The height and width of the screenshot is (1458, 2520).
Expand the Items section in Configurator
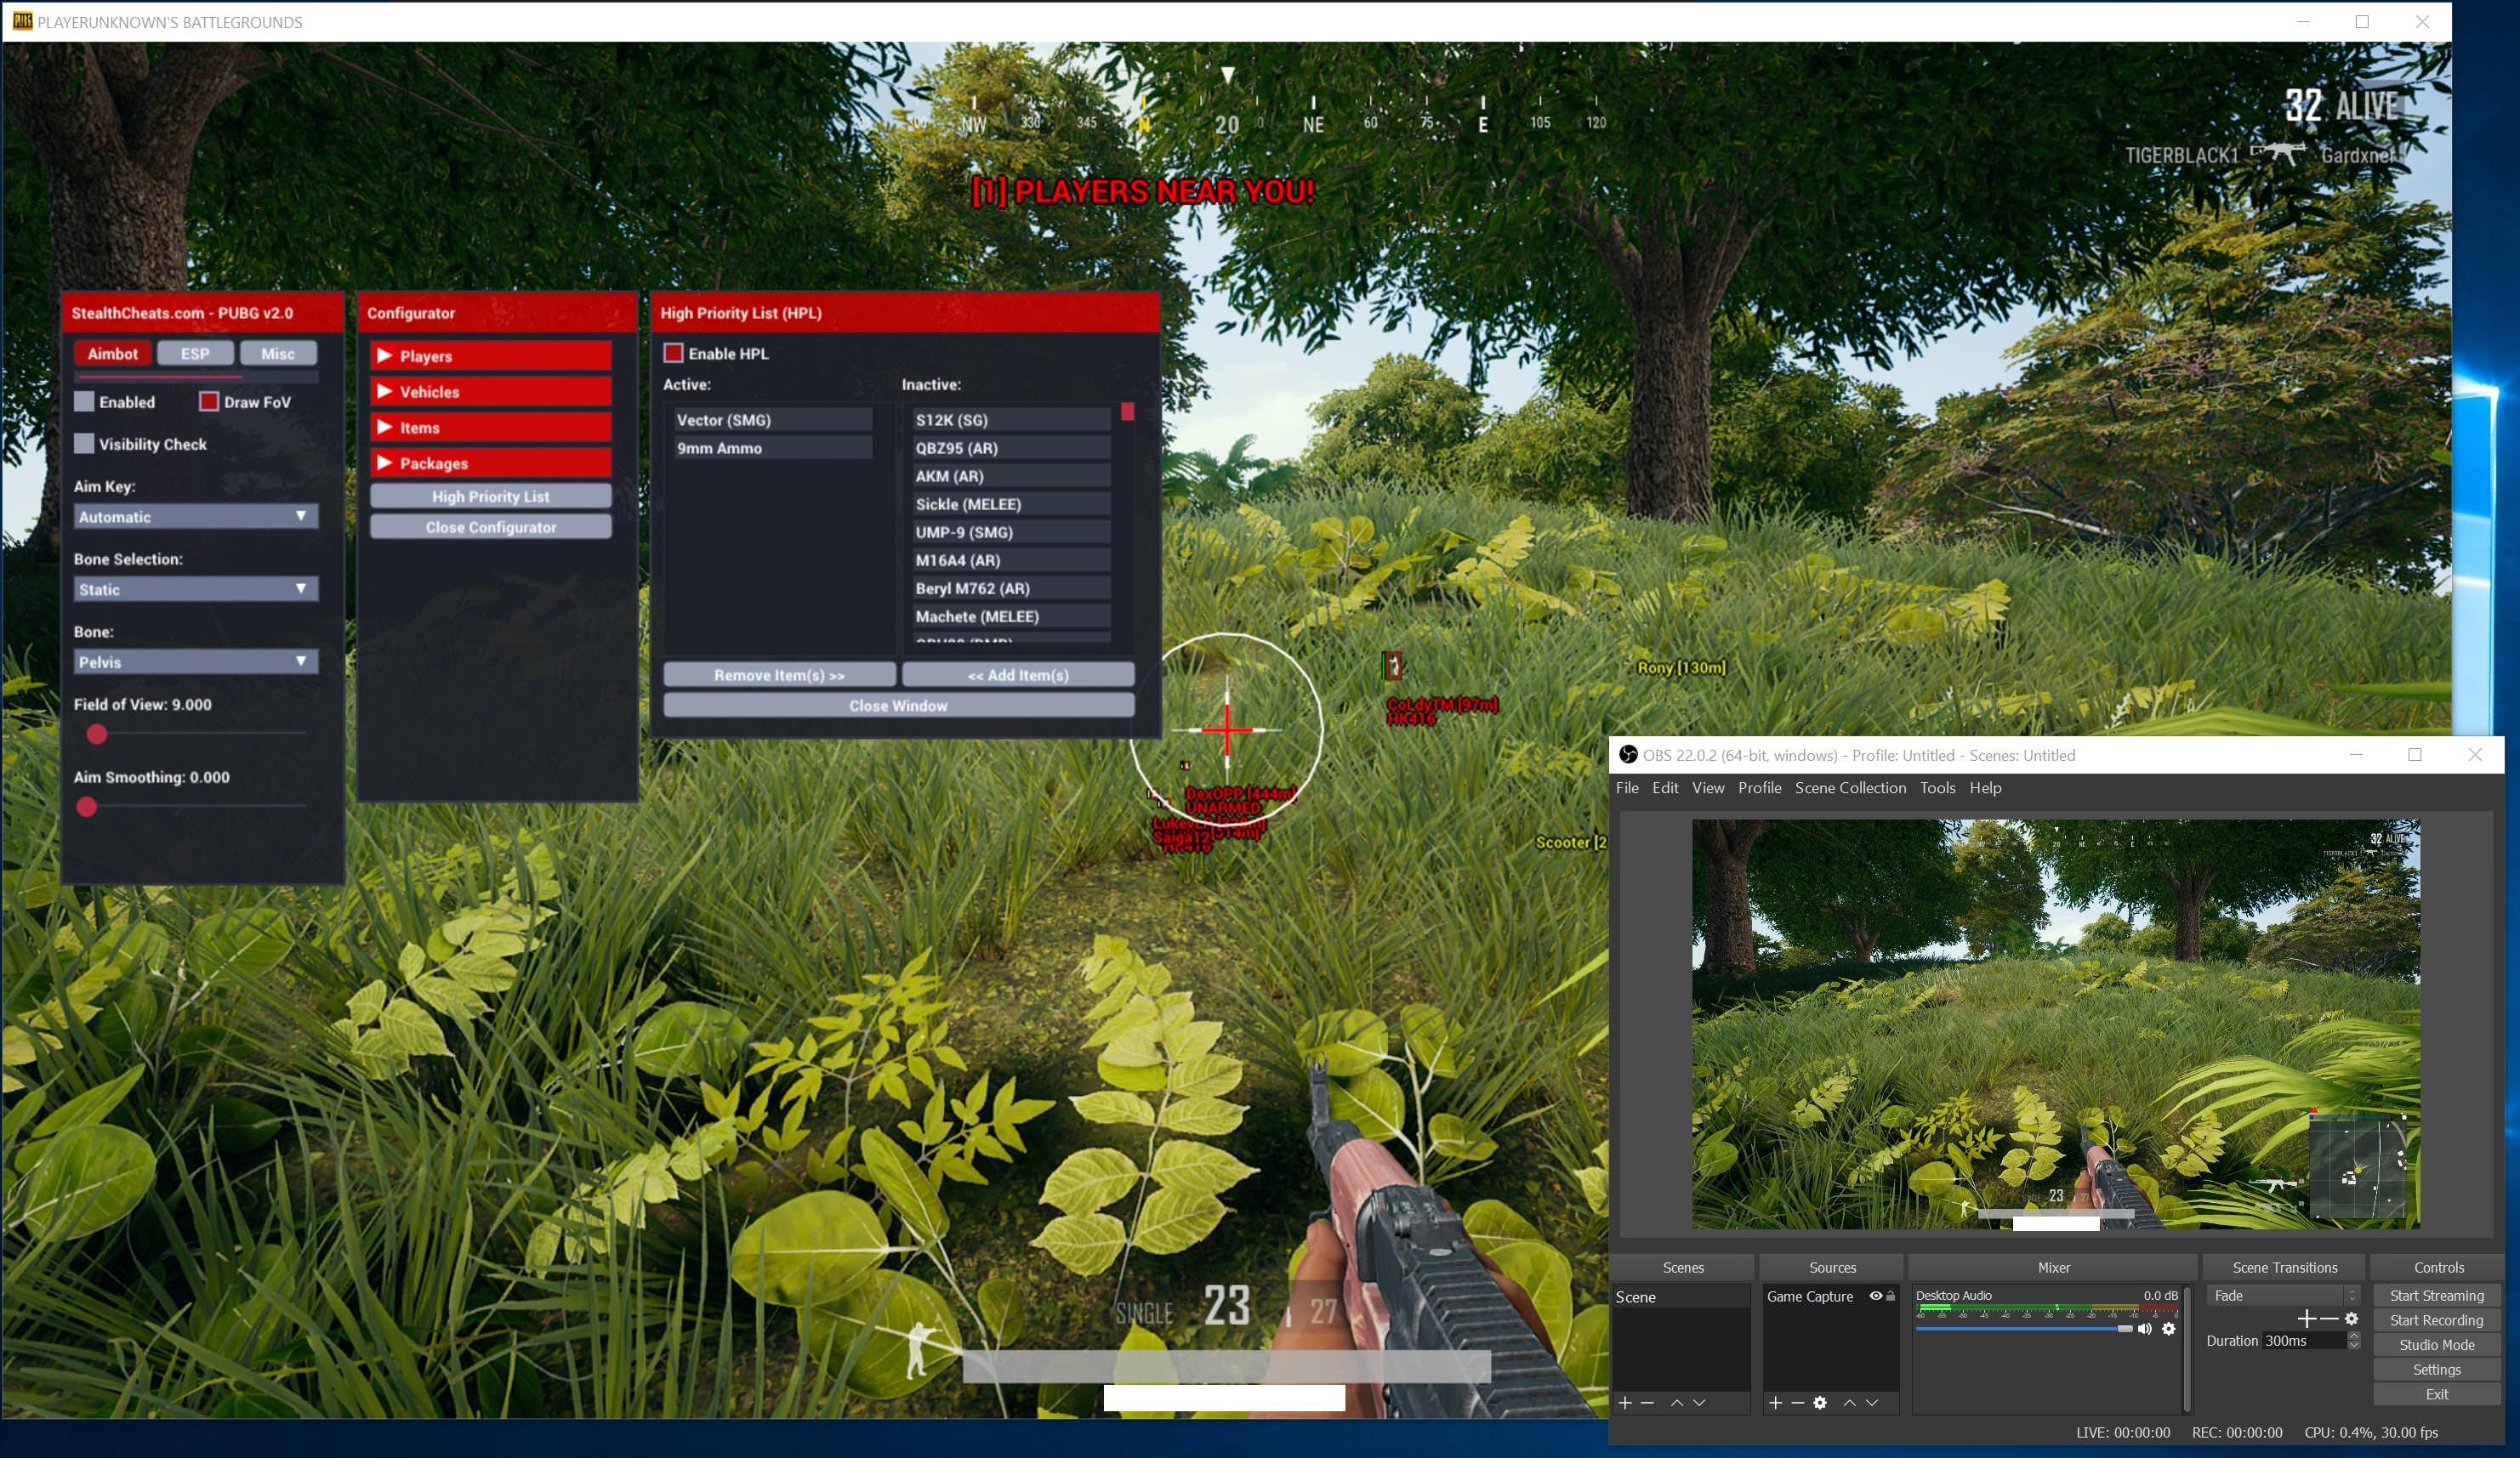click(491, 428)
